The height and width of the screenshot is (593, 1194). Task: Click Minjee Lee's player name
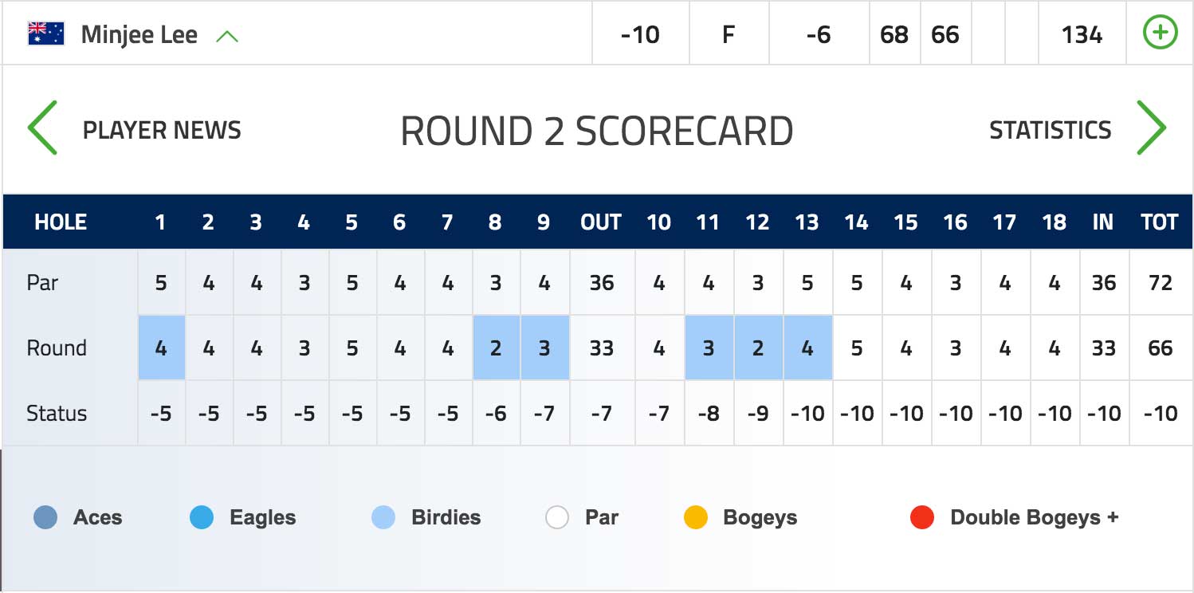point(139,35)
